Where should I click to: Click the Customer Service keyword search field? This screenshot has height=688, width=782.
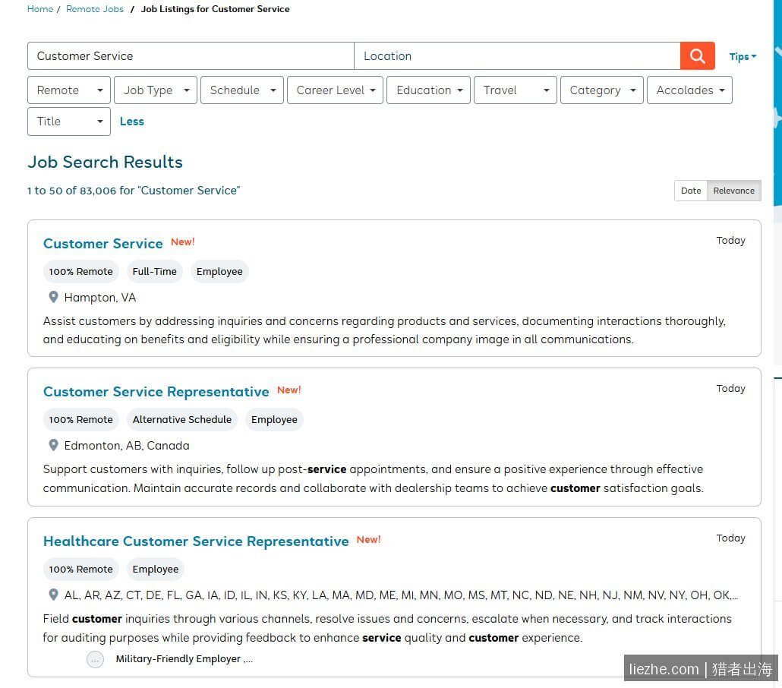pos(191,56)
